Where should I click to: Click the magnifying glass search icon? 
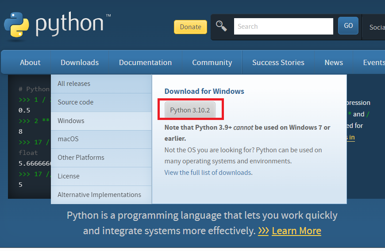(221, 26)
